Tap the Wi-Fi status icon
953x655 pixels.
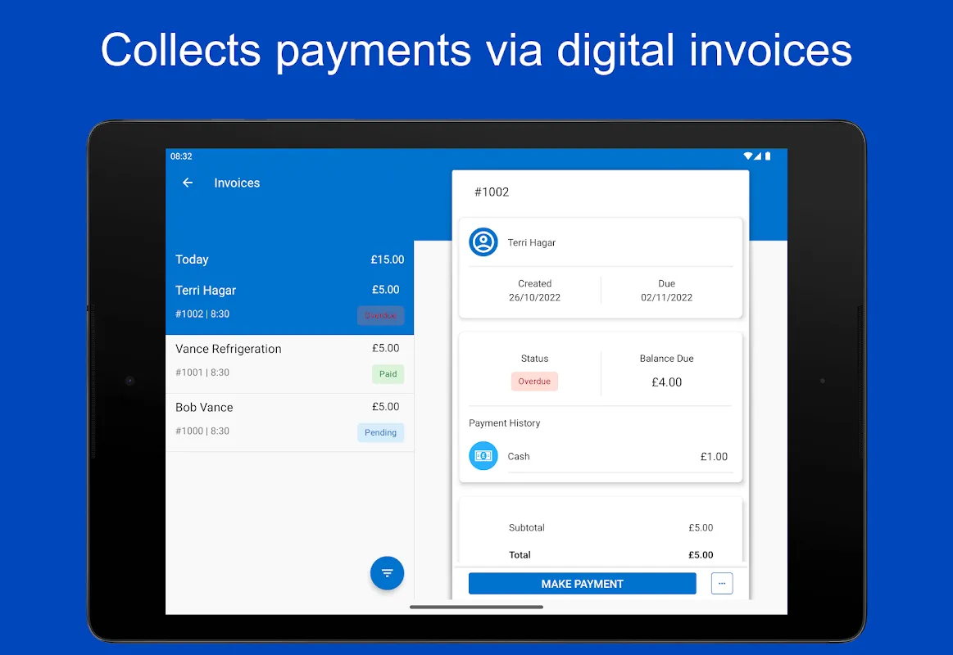tap(747, 156)
